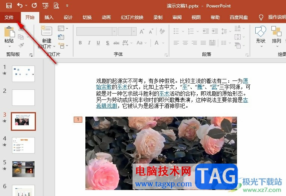Open the 审阅 tab
Viewport: 286px width, 196px height.
click(x=177, y=18)
